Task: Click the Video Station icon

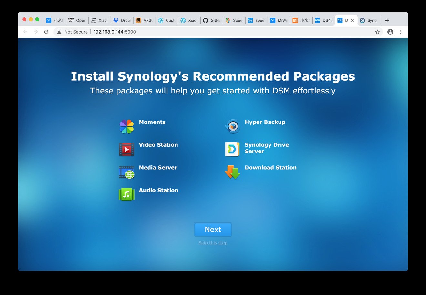Action: [127, 149]
